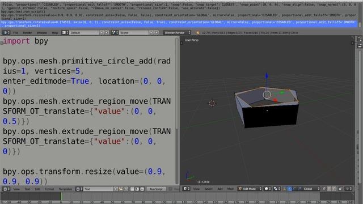Open the viewport shading selector
Viewport: 363px width, 204px height.
(x=268, y=189)
